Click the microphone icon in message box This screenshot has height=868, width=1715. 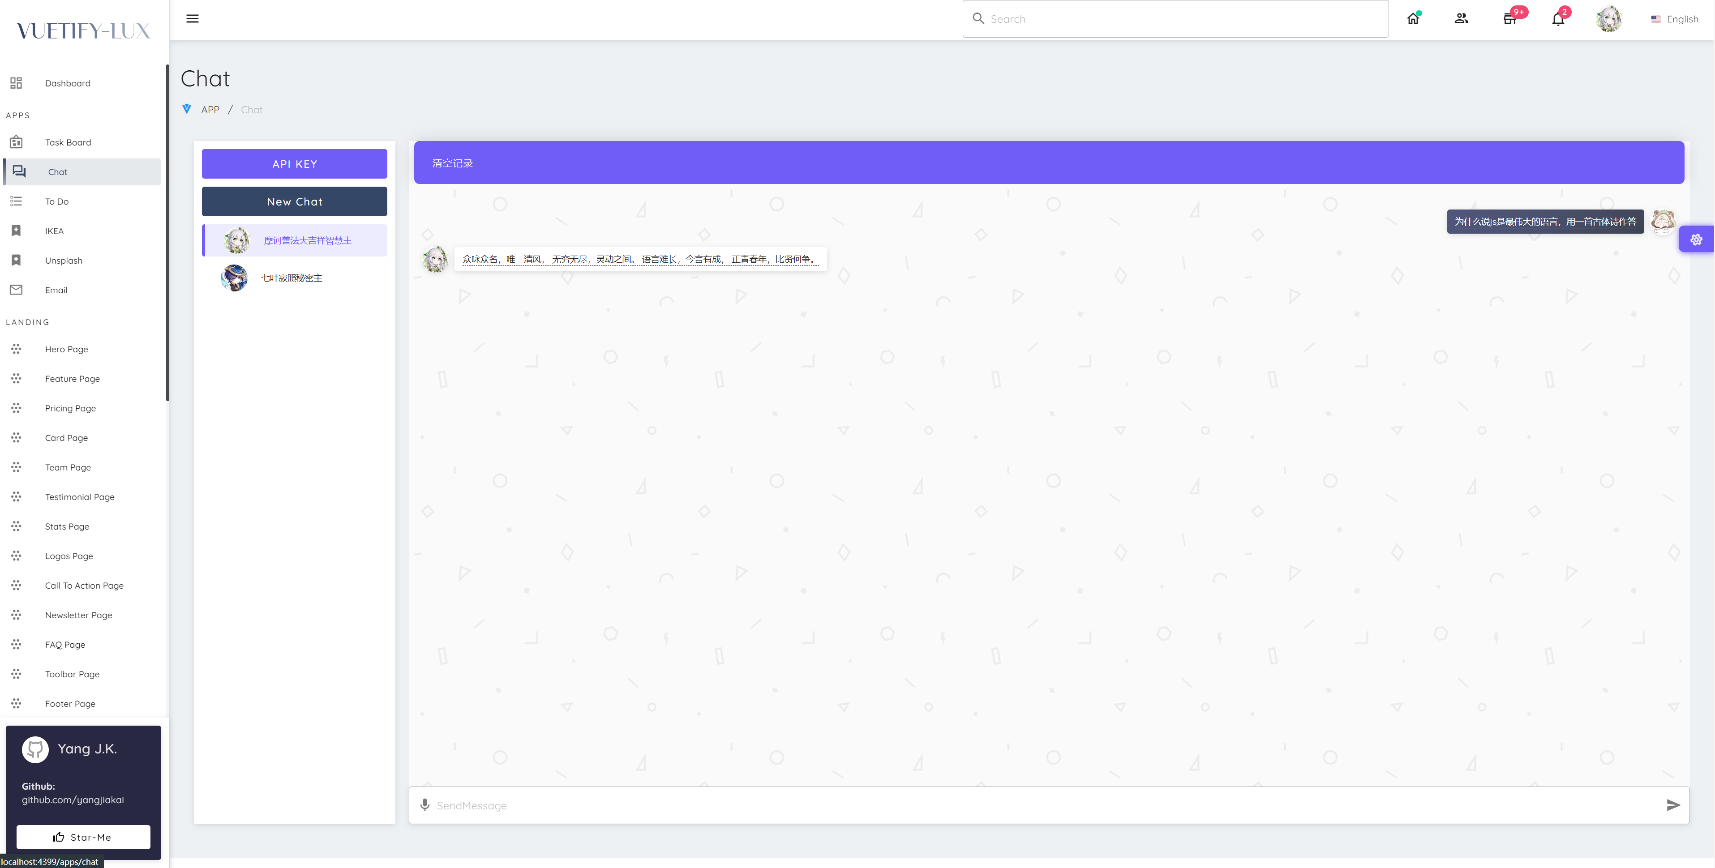(425, 805)
